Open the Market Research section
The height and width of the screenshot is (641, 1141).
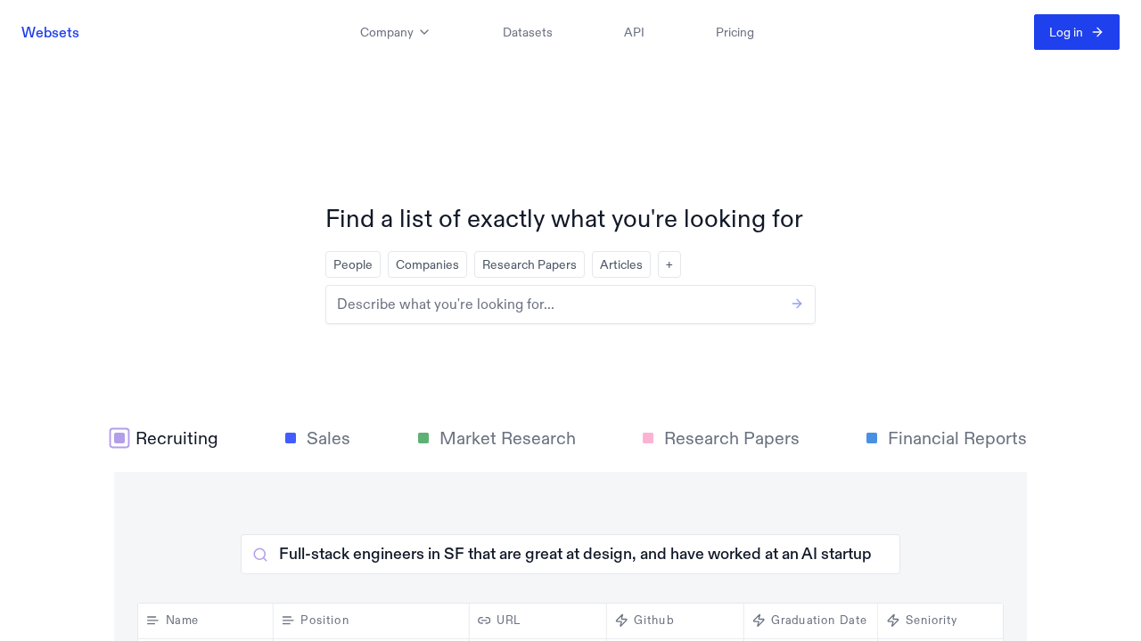(507, 438)
